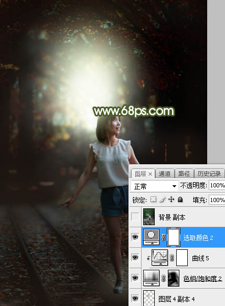Hide the 选取颜色 2 layer
The image size is (225, 306).
point(135,237)
